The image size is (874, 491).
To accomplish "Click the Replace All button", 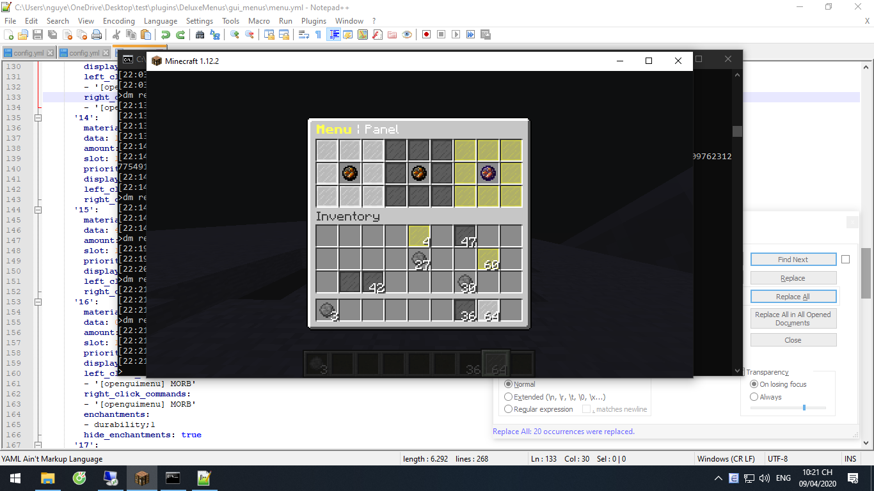I will click(x=793, y=297).
